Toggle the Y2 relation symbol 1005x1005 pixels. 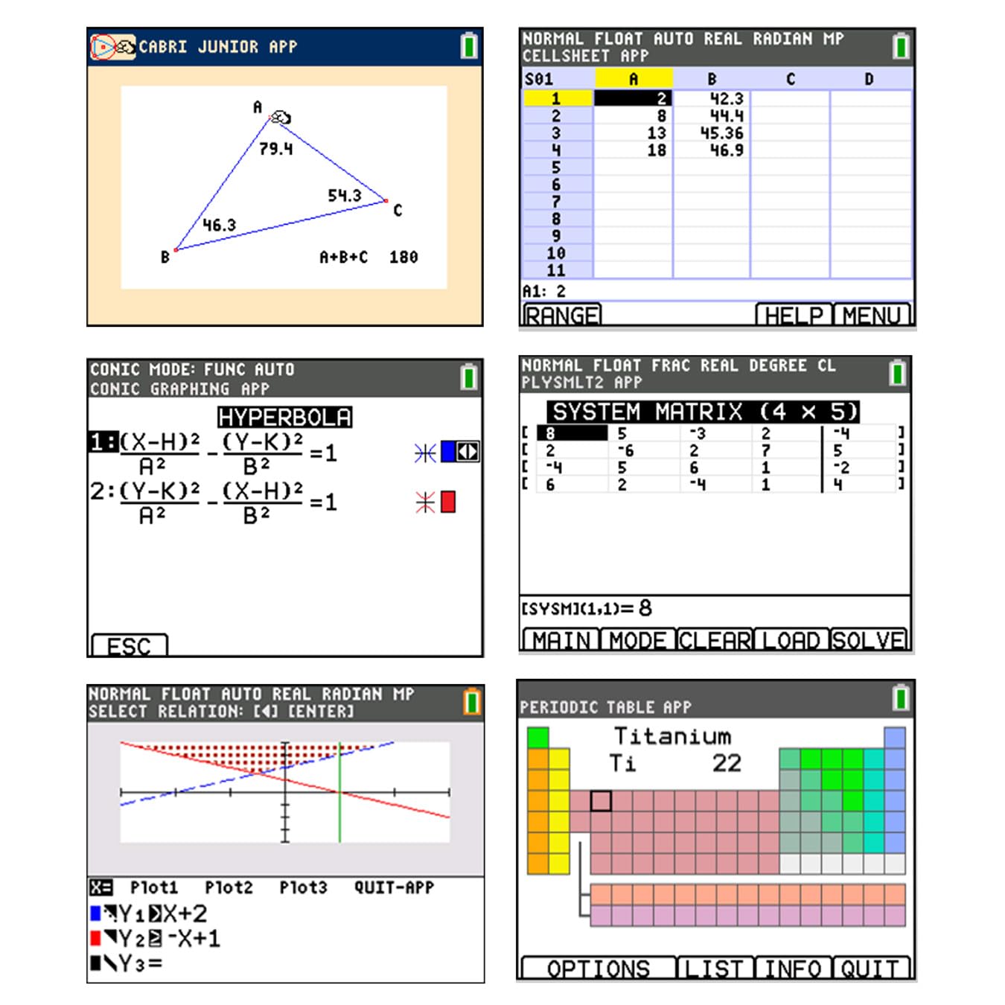coord(155,939)
